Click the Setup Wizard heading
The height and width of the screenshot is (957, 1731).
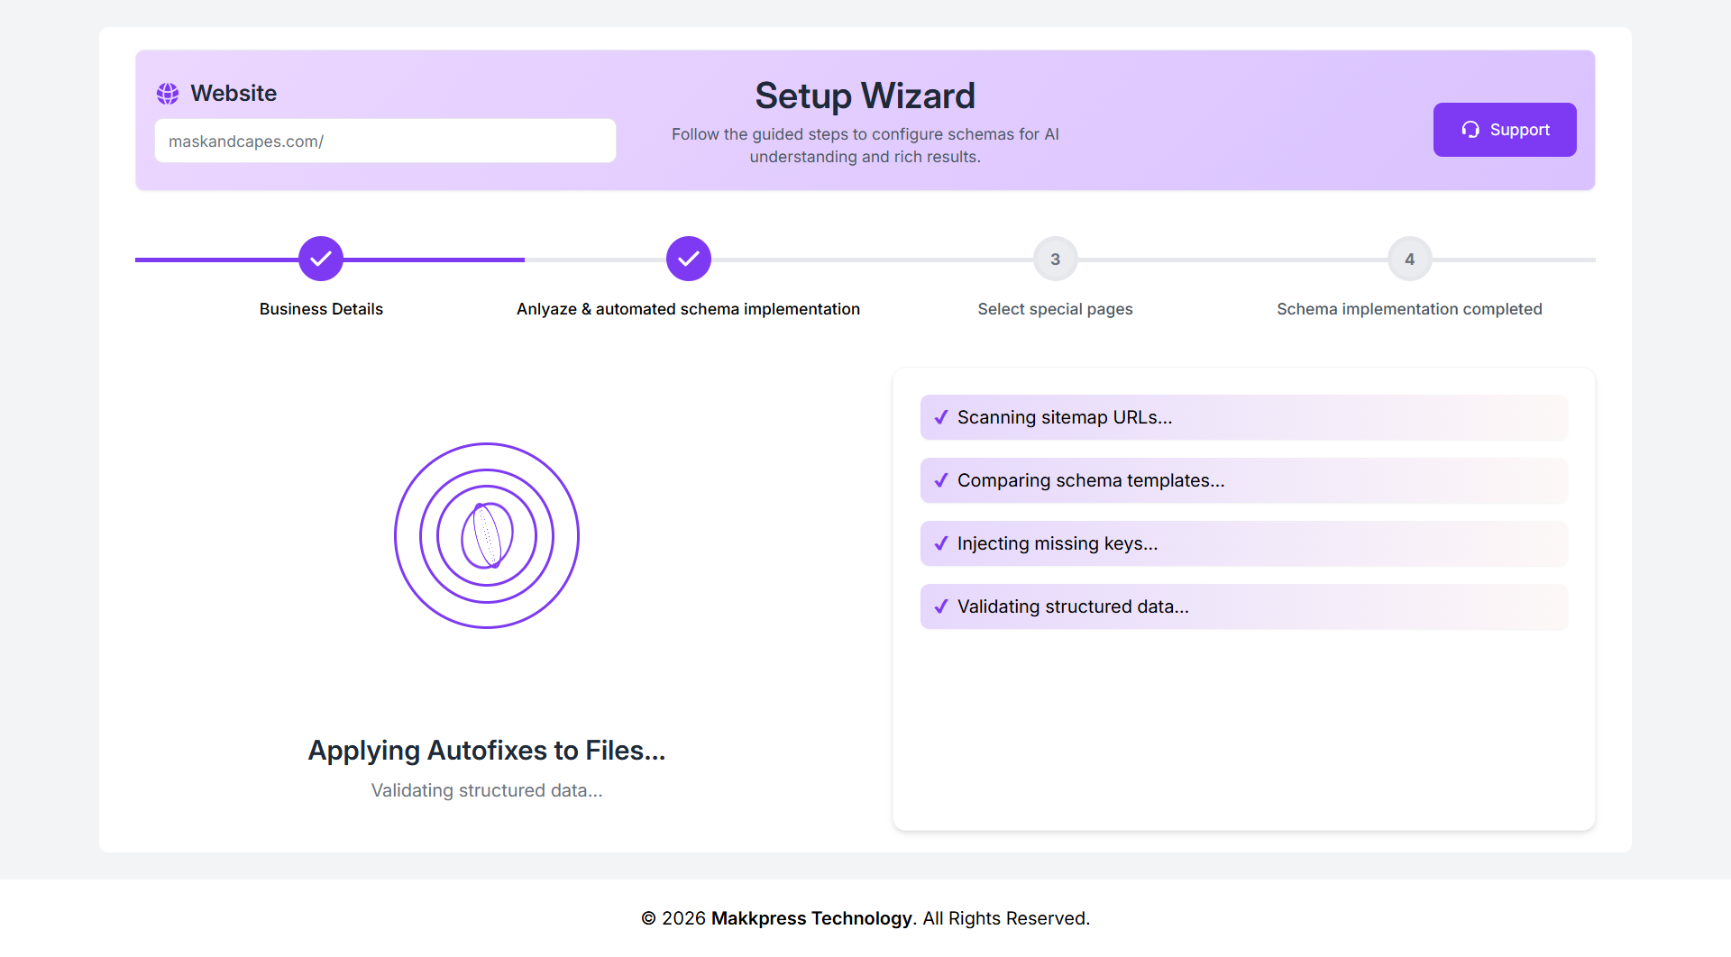865,96
